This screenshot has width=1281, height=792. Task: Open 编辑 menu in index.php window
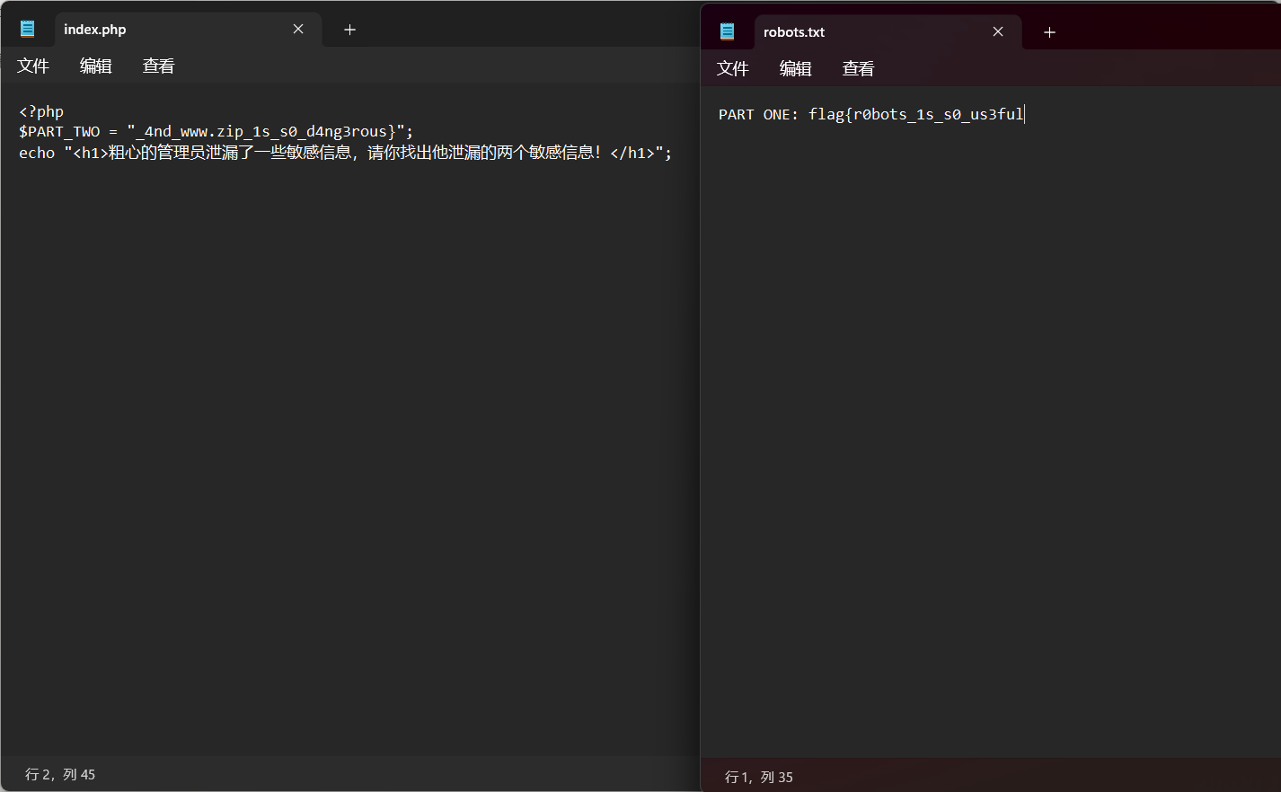click(96, 66)
